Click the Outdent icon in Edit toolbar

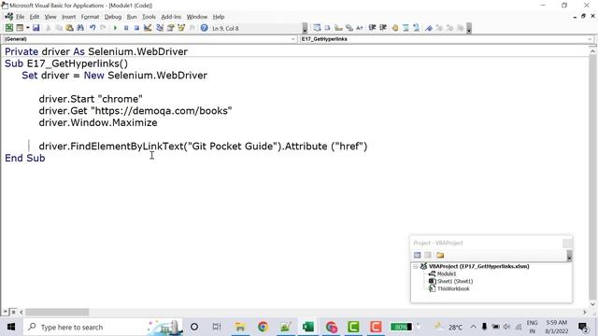(x=383, y=28)
